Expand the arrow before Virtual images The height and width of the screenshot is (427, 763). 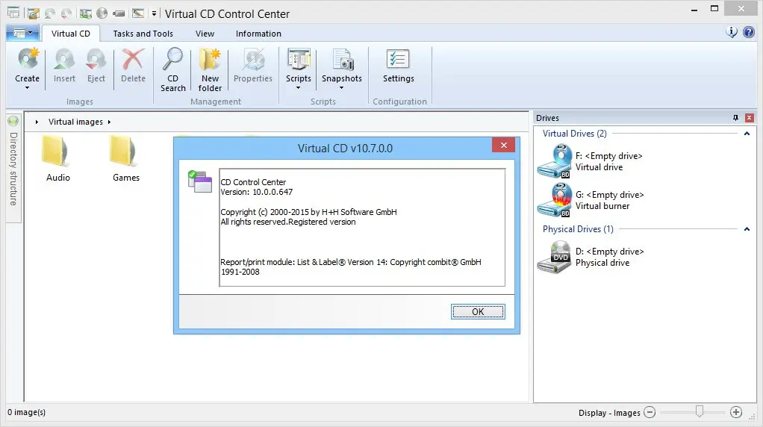tap(37, 122)
